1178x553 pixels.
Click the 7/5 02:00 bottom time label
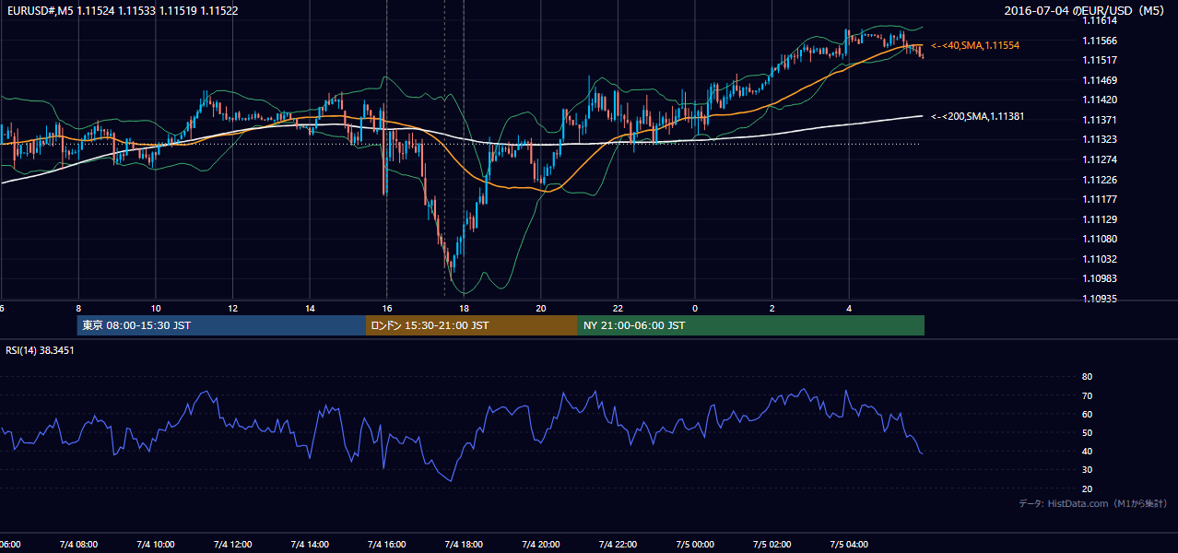click(772, 545)
